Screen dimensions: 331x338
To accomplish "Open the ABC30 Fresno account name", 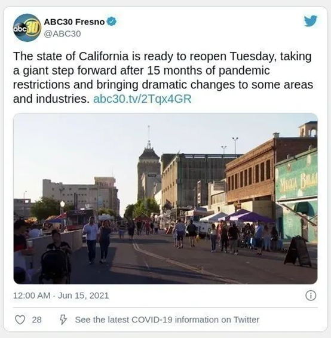I will (74, 21).
